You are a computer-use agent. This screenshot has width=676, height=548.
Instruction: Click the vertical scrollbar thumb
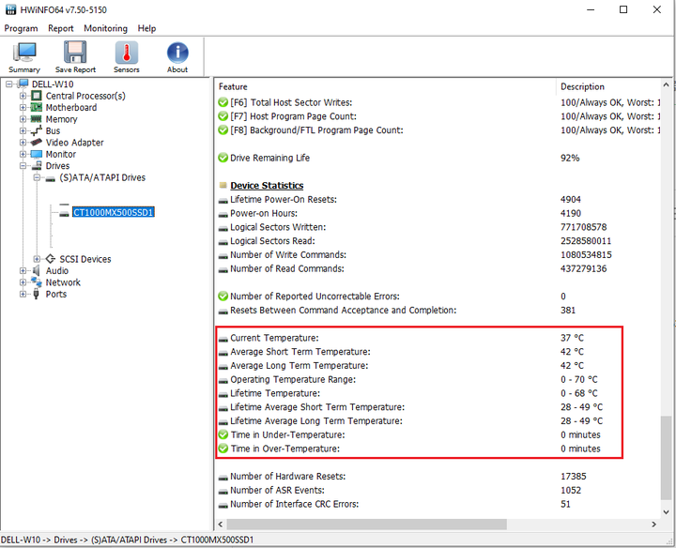(666, 459)
